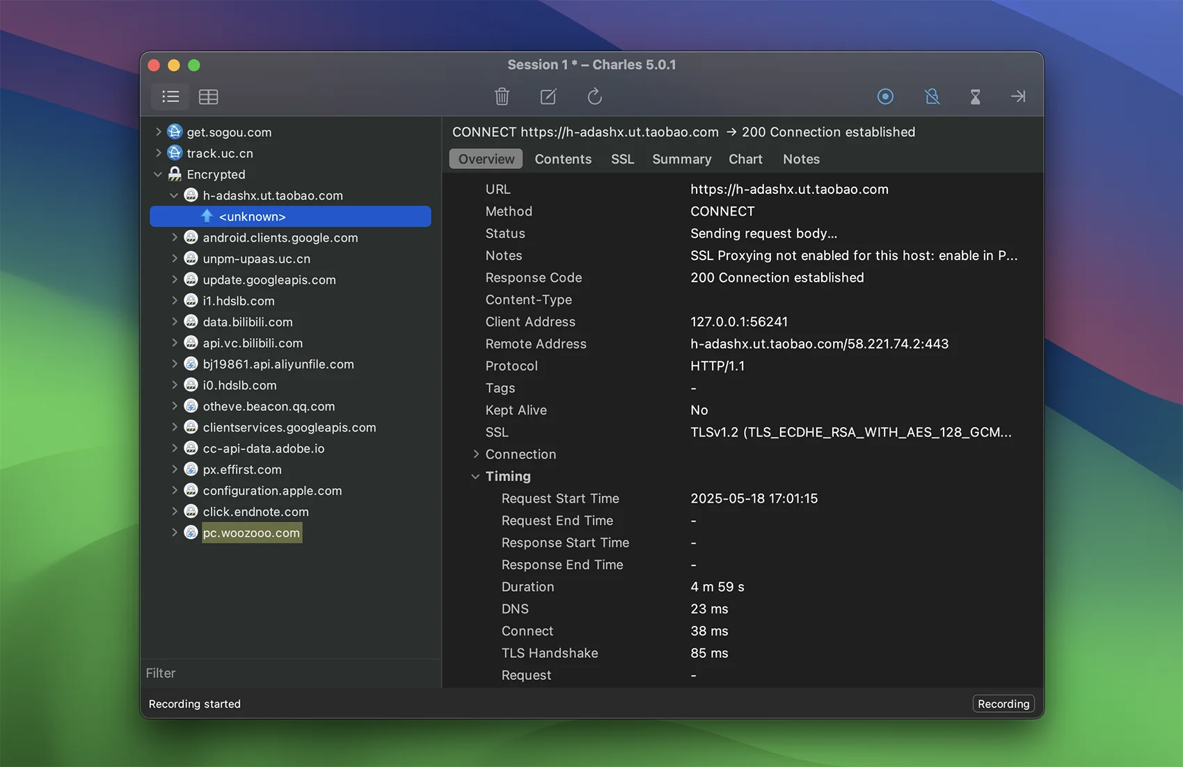This screenshot has height=767, width=1183.
Task: Click the h-adashx.ut.taobao.com host icon
Action: 191,195
